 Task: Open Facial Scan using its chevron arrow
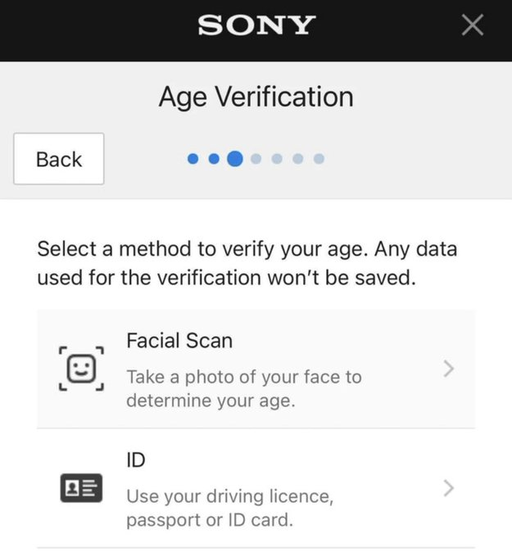pyautogui.click(x=448, y=369)
